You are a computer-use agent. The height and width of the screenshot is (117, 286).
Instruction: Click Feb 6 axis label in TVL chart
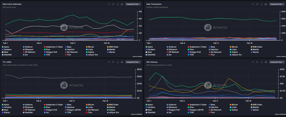click(x=39, y=101)
